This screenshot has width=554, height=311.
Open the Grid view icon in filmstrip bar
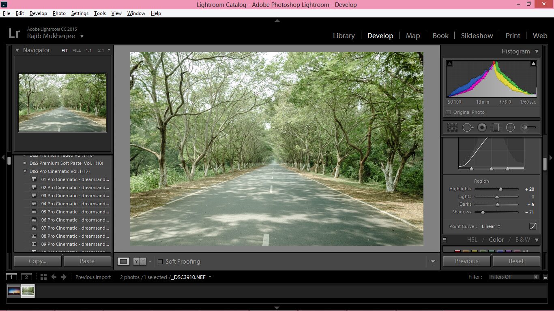coord(43,277)
